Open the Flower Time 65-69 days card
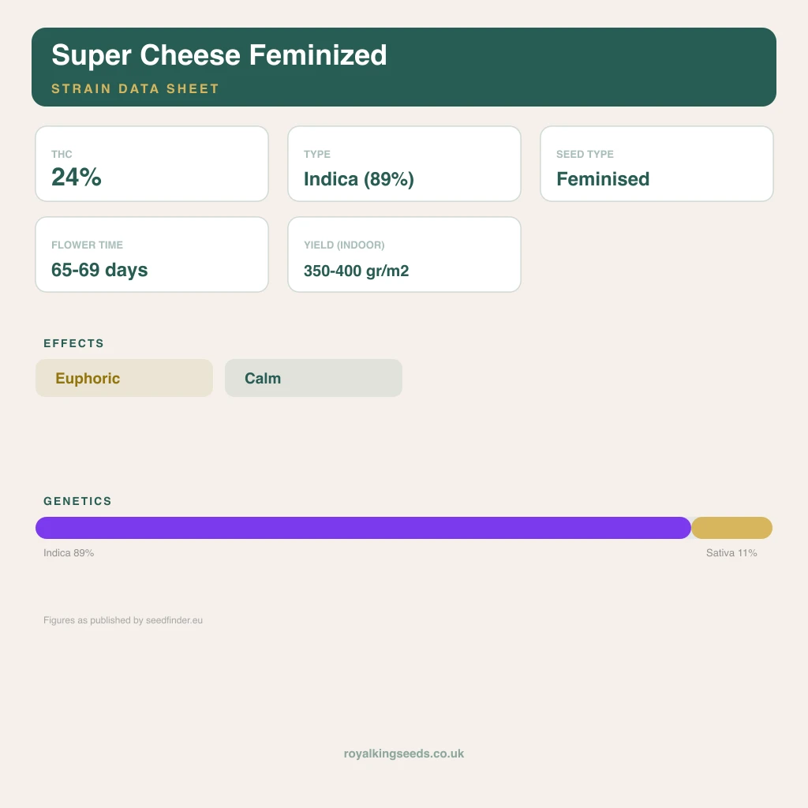This screenshot has width=808, height=808. (x=152, y=255)
